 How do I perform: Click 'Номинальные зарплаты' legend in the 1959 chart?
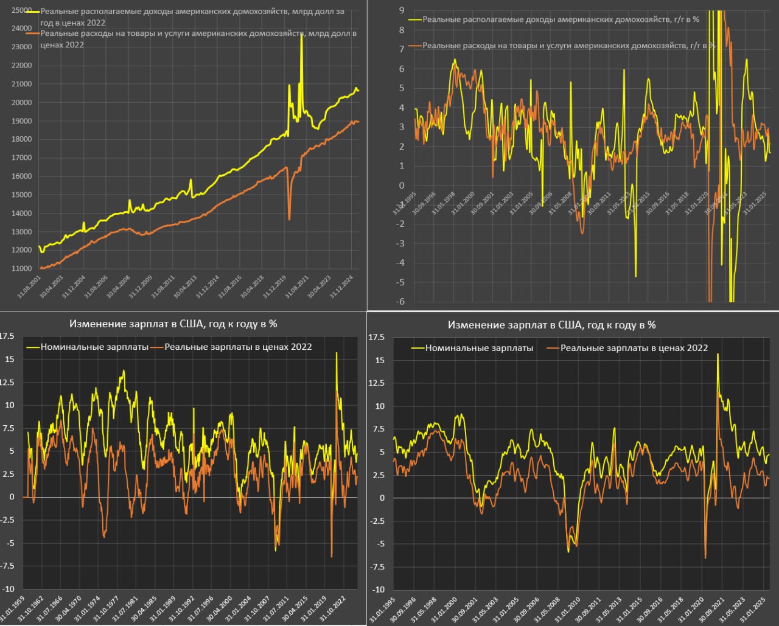[87, 347]
